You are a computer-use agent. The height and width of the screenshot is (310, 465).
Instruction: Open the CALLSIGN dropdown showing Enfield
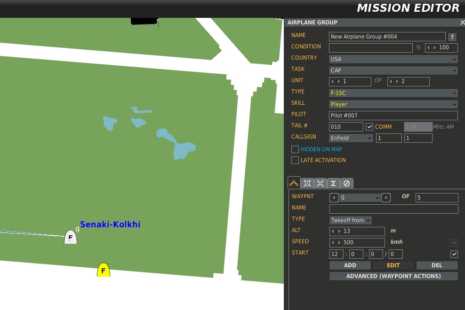(351, 138)
